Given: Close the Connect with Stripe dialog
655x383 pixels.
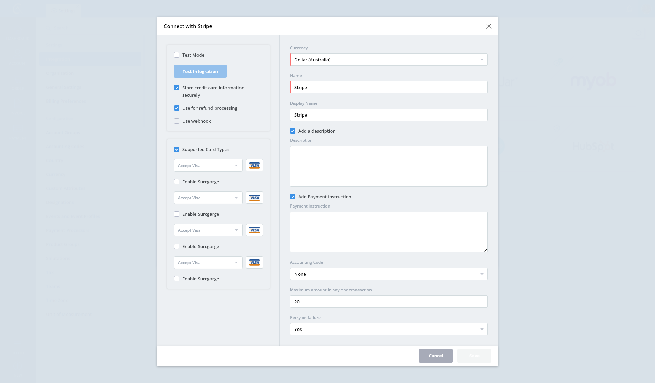Looking at the screenshot, I should coord(489,26).
